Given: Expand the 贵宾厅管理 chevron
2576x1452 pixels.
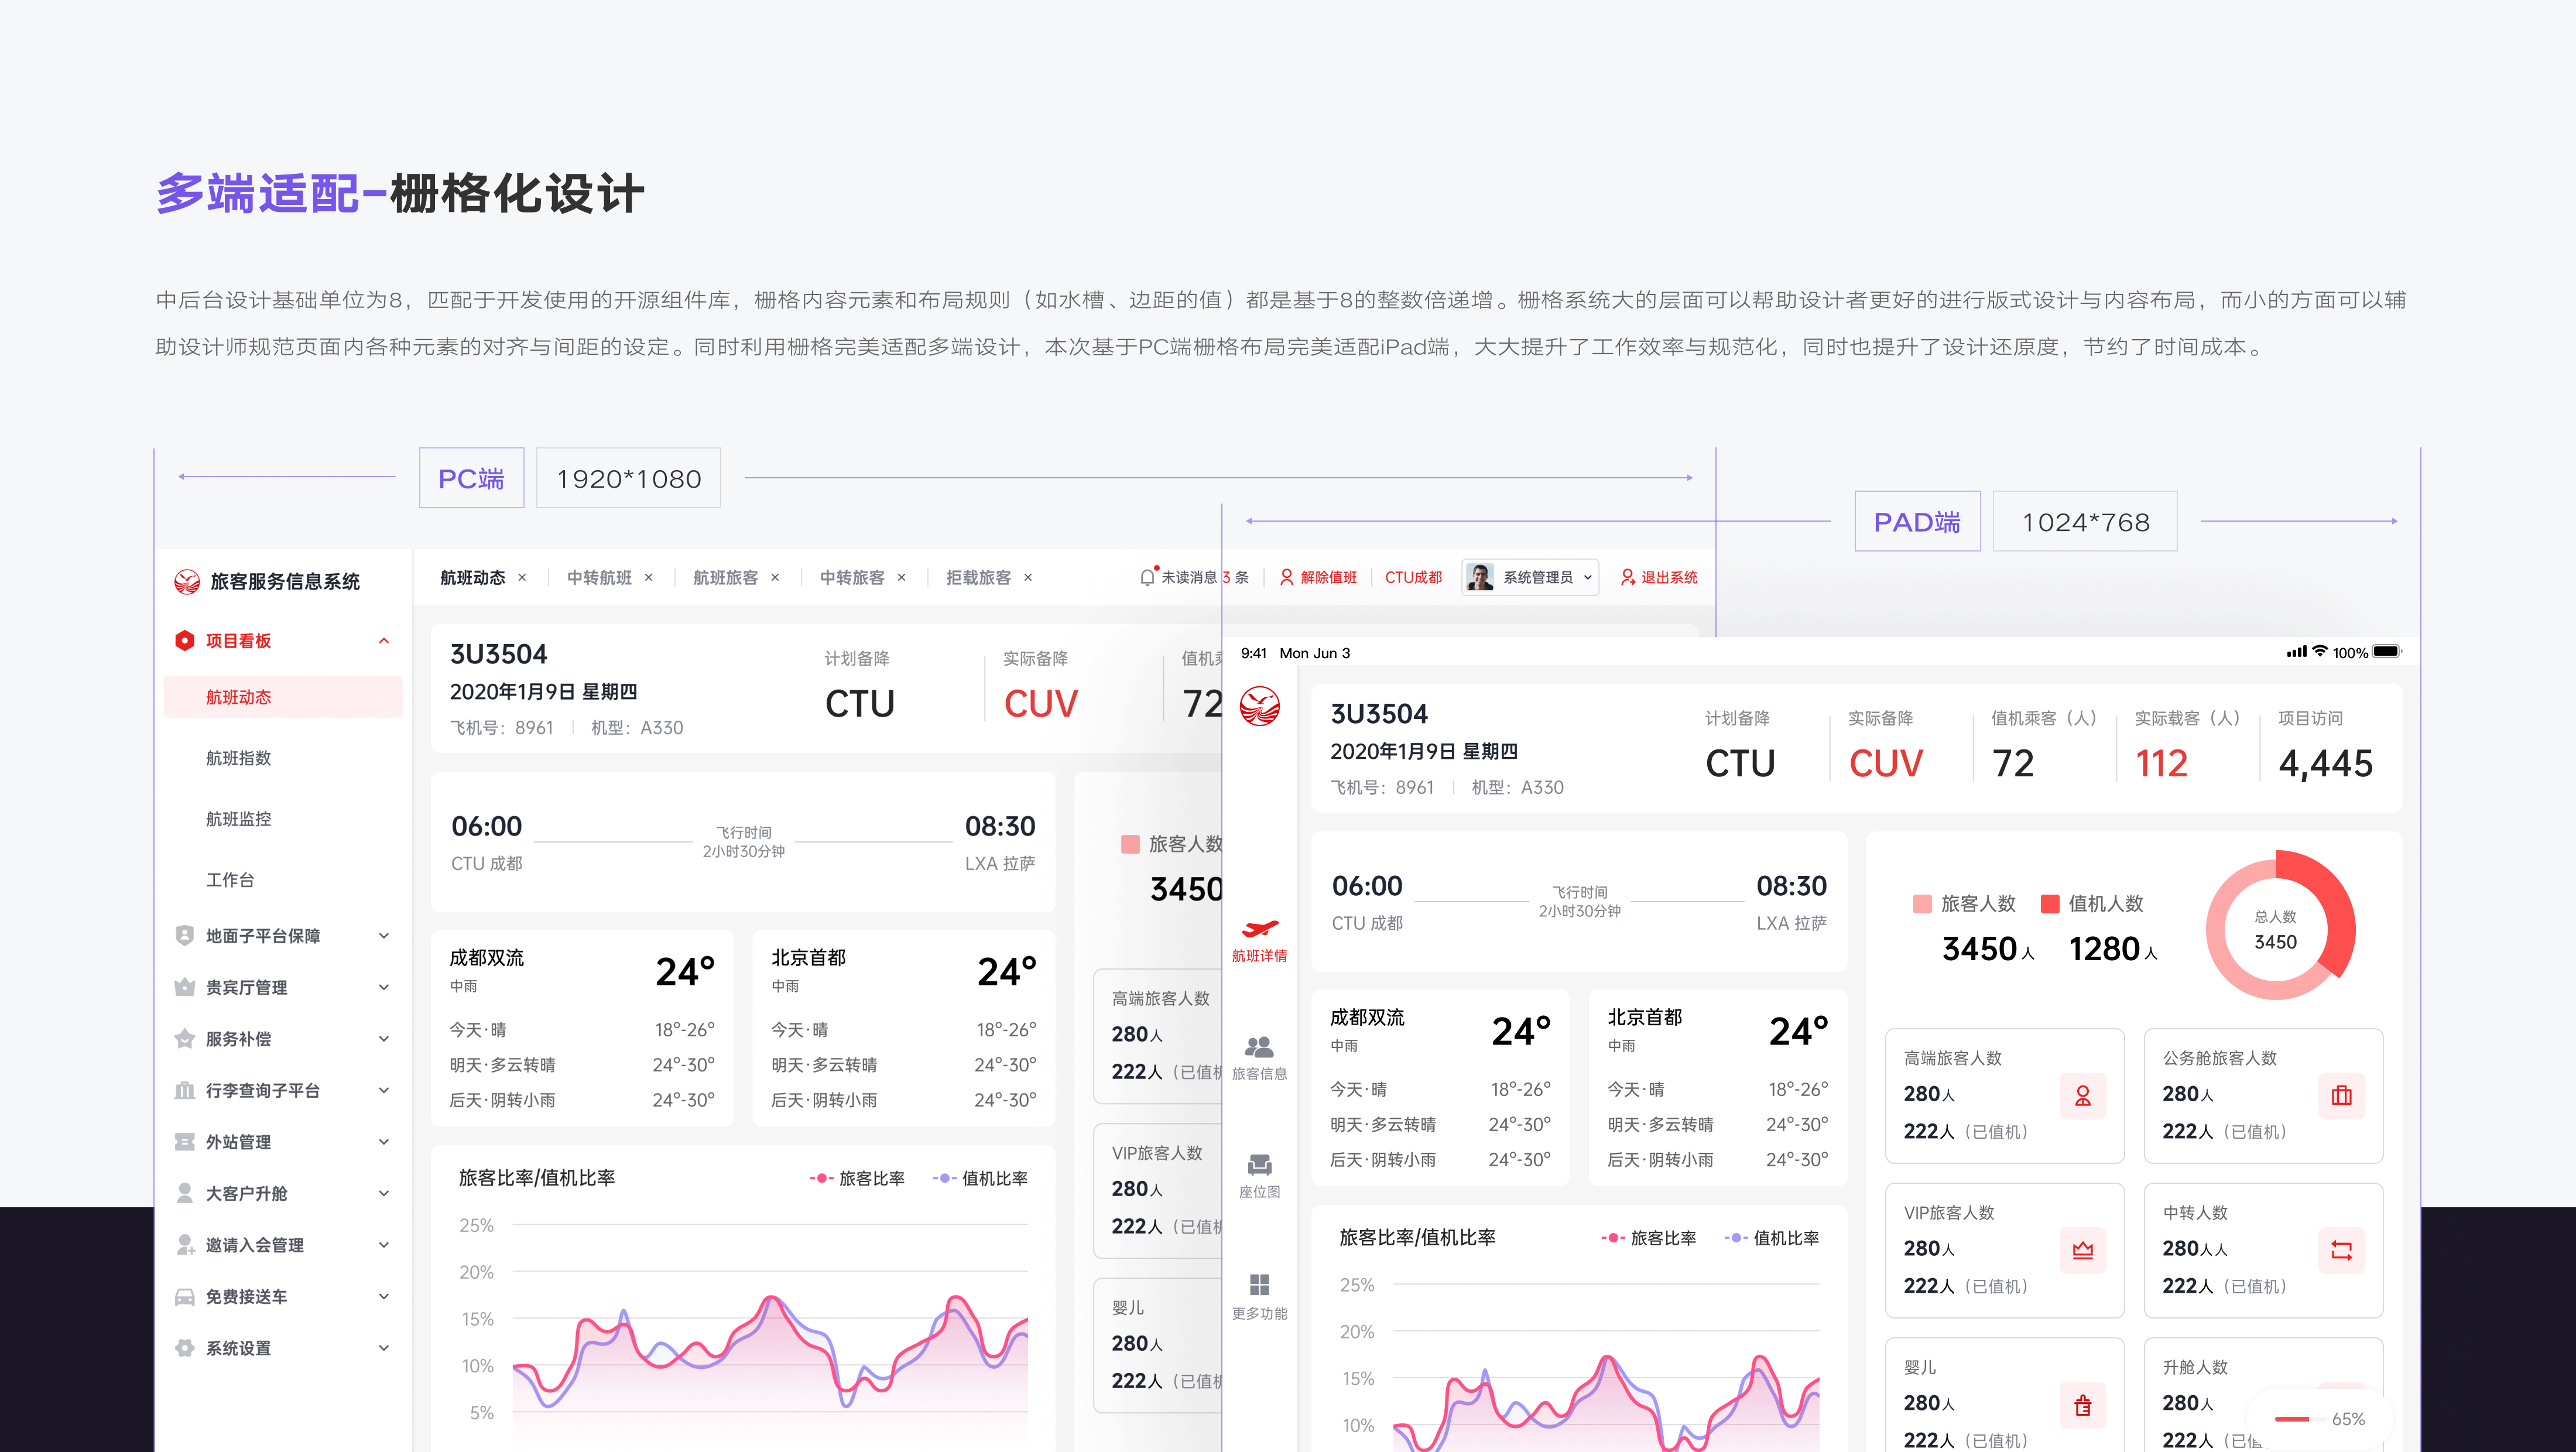Looking at the screenshot, I should (x=384, y=987).
